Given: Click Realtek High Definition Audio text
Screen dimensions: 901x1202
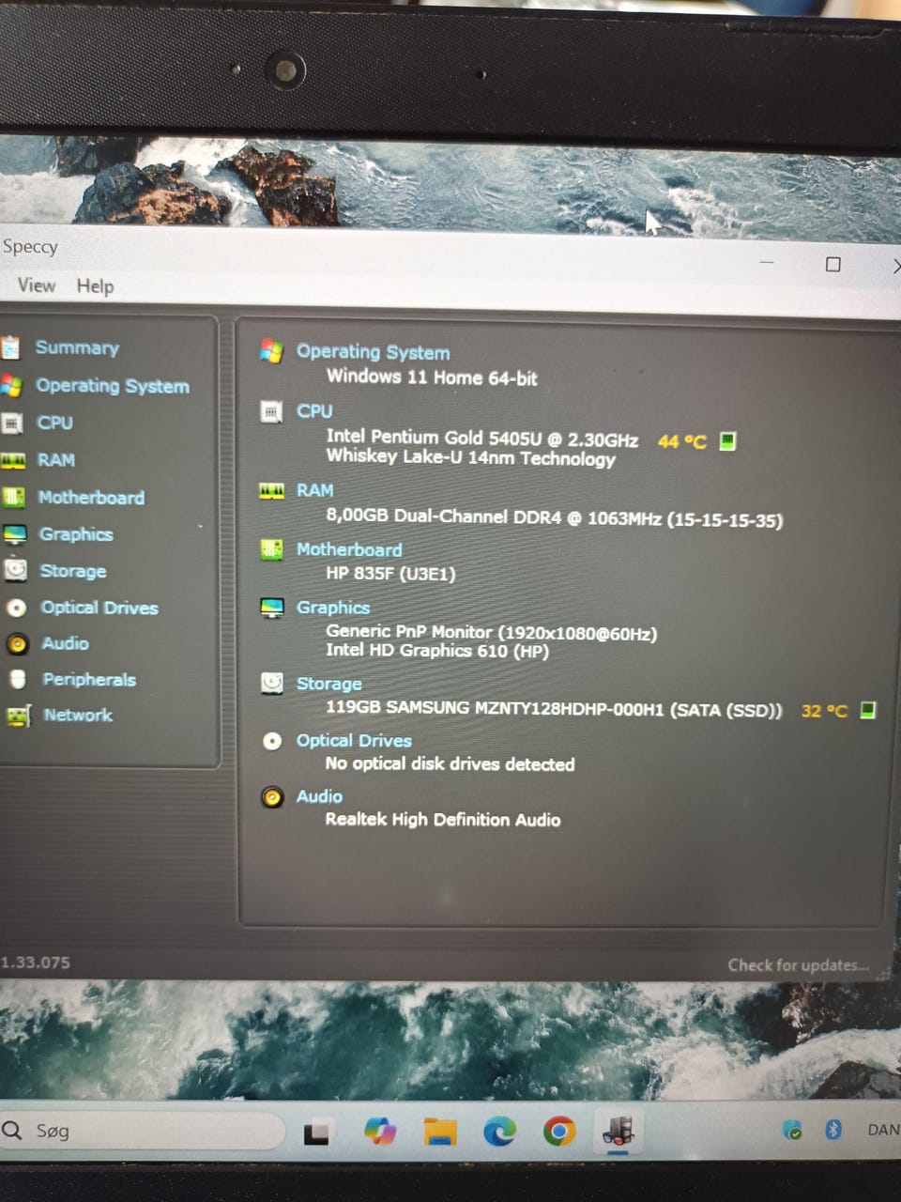Looking at the screenshot, I should [x=443, y=820].
